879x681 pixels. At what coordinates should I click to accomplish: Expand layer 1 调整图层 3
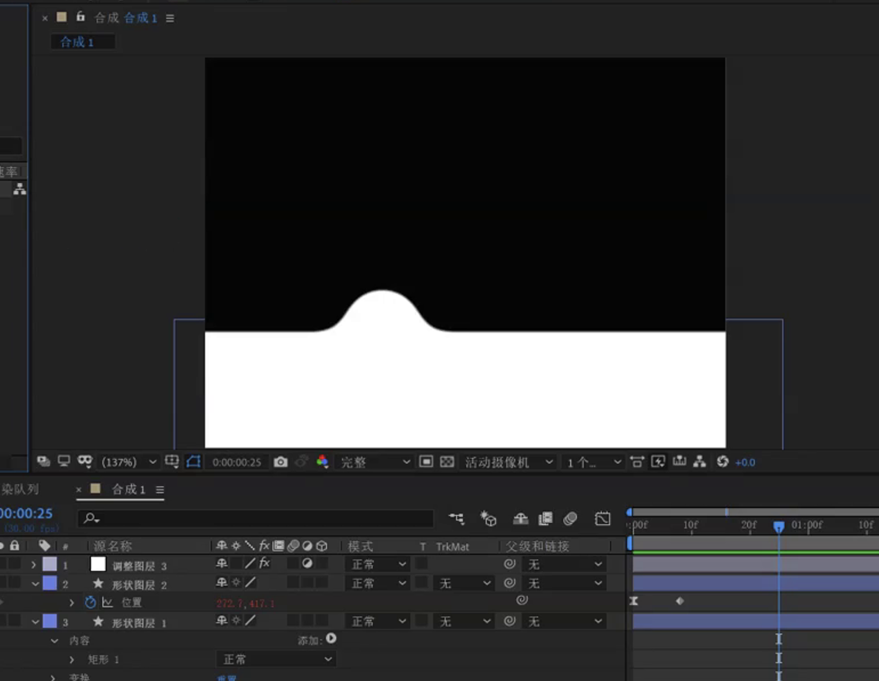33,565
